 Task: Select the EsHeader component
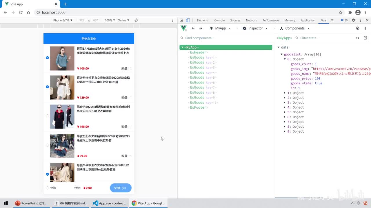point(198,52)
